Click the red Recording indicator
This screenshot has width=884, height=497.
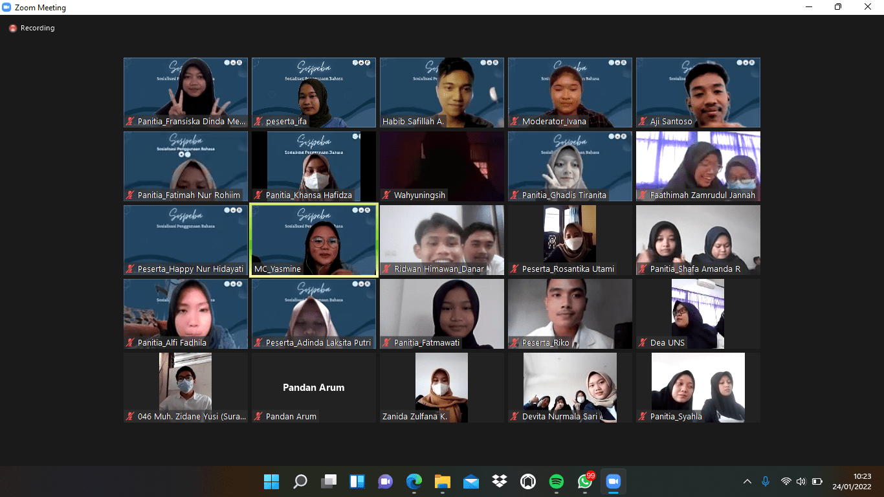tap(13, 28)
